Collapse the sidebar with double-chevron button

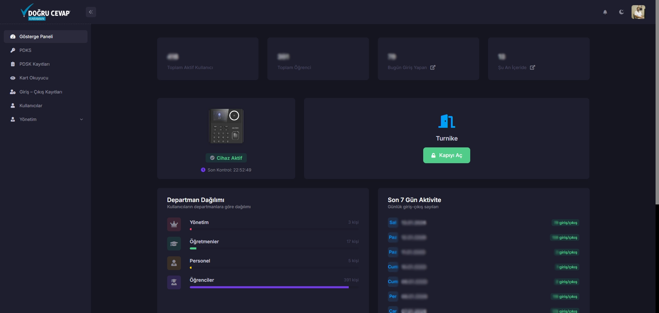click(x=91, y=12)
